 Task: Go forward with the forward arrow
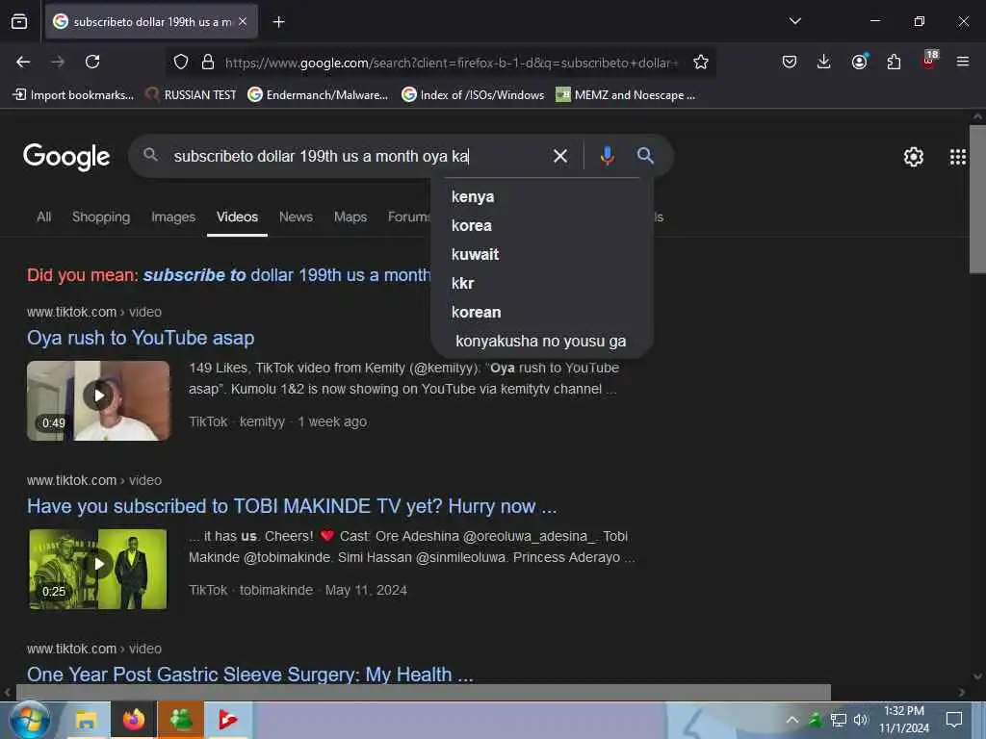(x=58, y=62)
